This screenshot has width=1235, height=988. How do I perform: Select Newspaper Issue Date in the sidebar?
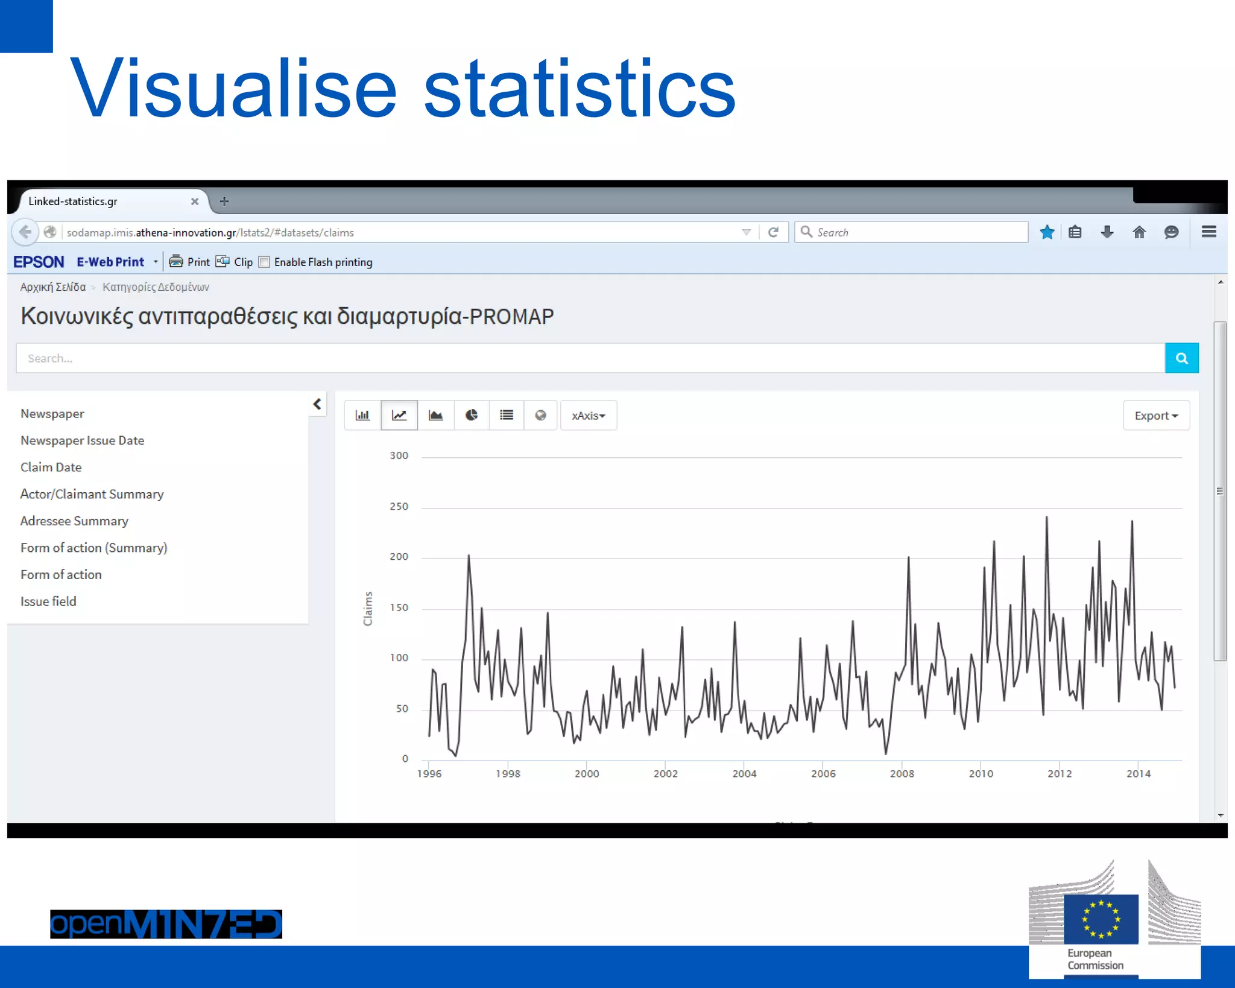click(x=83, y=440)
